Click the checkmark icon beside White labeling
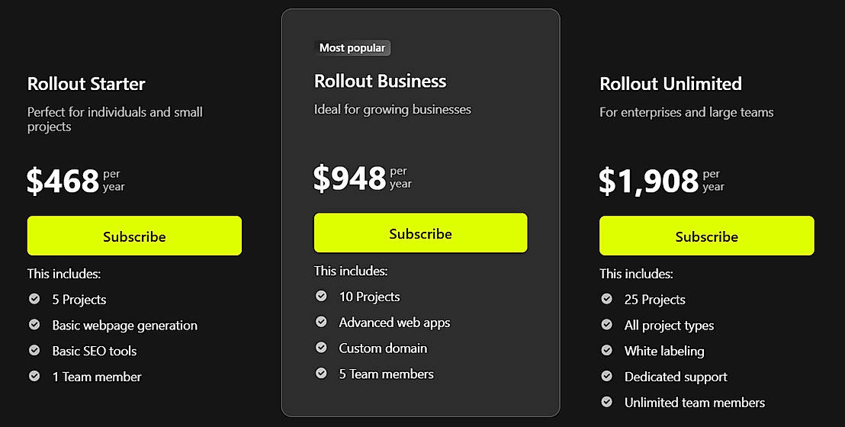 pyautogui.click(x=607, y=351)
